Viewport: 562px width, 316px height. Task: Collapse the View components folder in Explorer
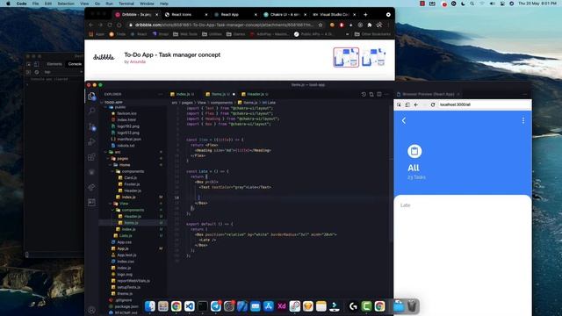[133, 210]
